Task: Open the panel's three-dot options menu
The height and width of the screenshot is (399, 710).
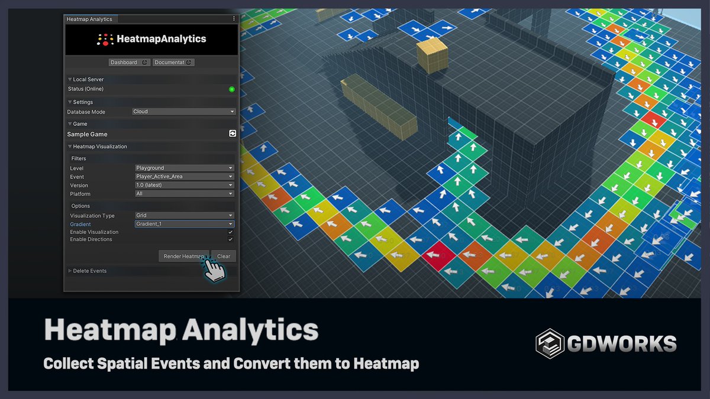Action: point(234,19)
